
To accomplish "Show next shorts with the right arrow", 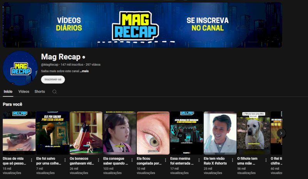I will pos(281,133).
